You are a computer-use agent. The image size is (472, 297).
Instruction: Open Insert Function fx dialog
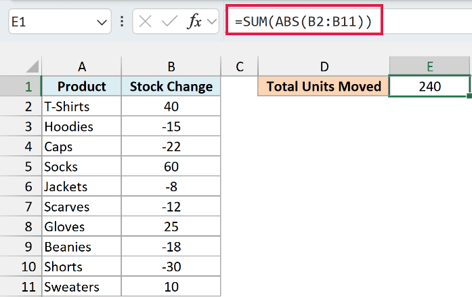(194, 22)
